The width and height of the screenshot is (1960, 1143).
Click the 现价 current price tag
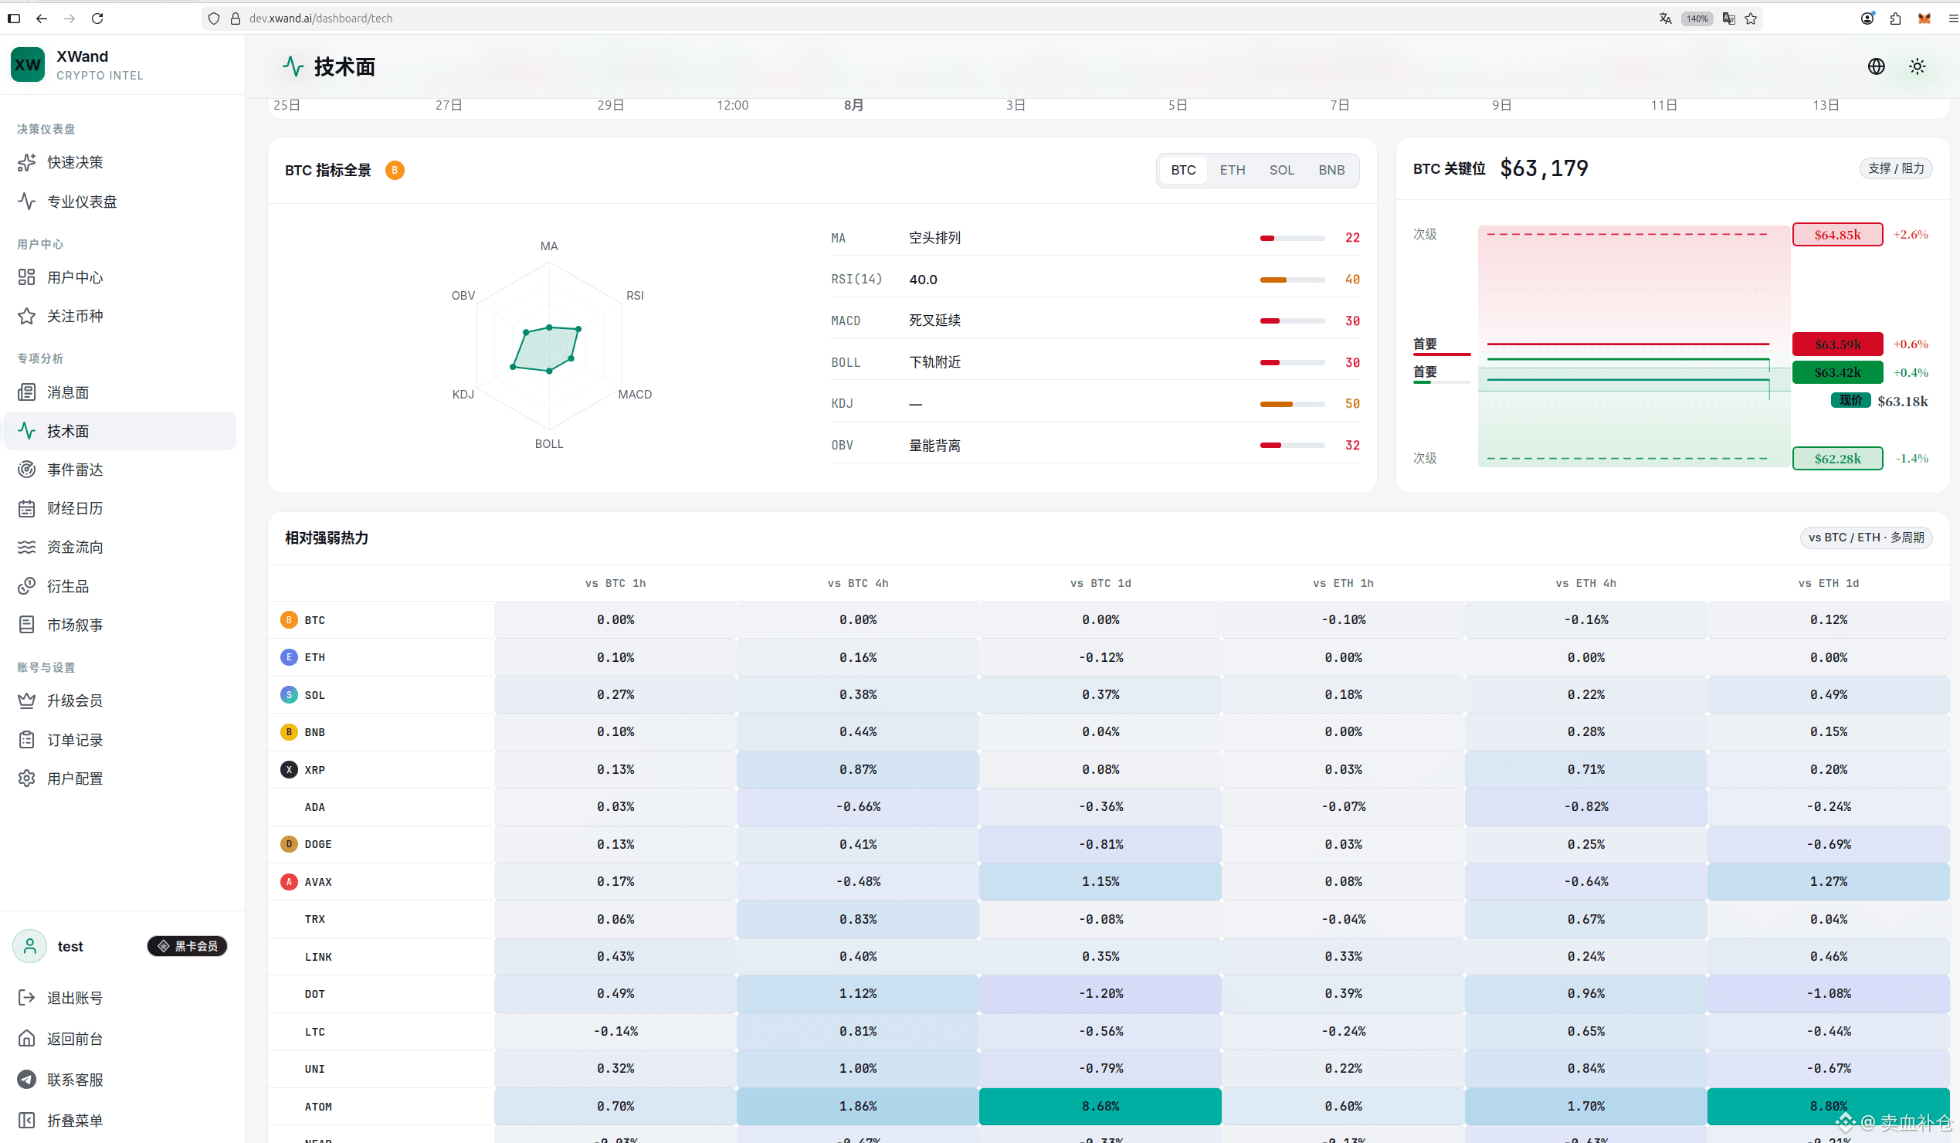pyautogui.click(x=1850, y=401)
